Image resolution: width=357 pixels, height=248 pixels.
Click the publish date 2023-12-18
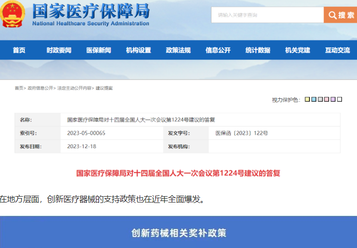pyautogui.click(x=81, y=146)
